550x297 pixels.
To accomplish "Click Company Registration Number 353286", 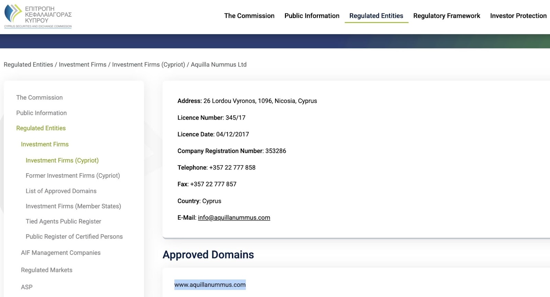I will point(232,151).
